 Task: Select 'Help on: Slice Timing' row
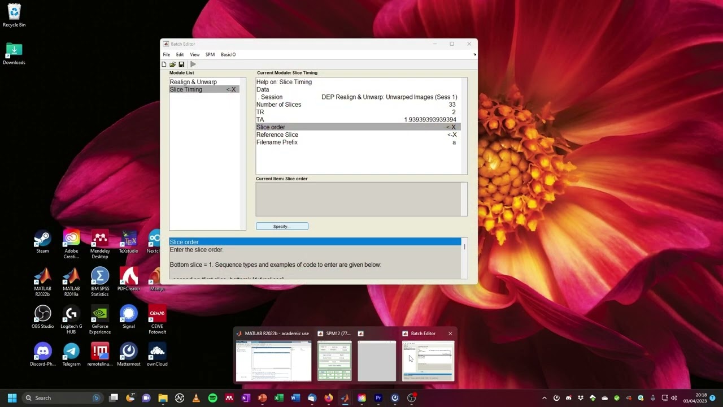[x=358, y=82]
